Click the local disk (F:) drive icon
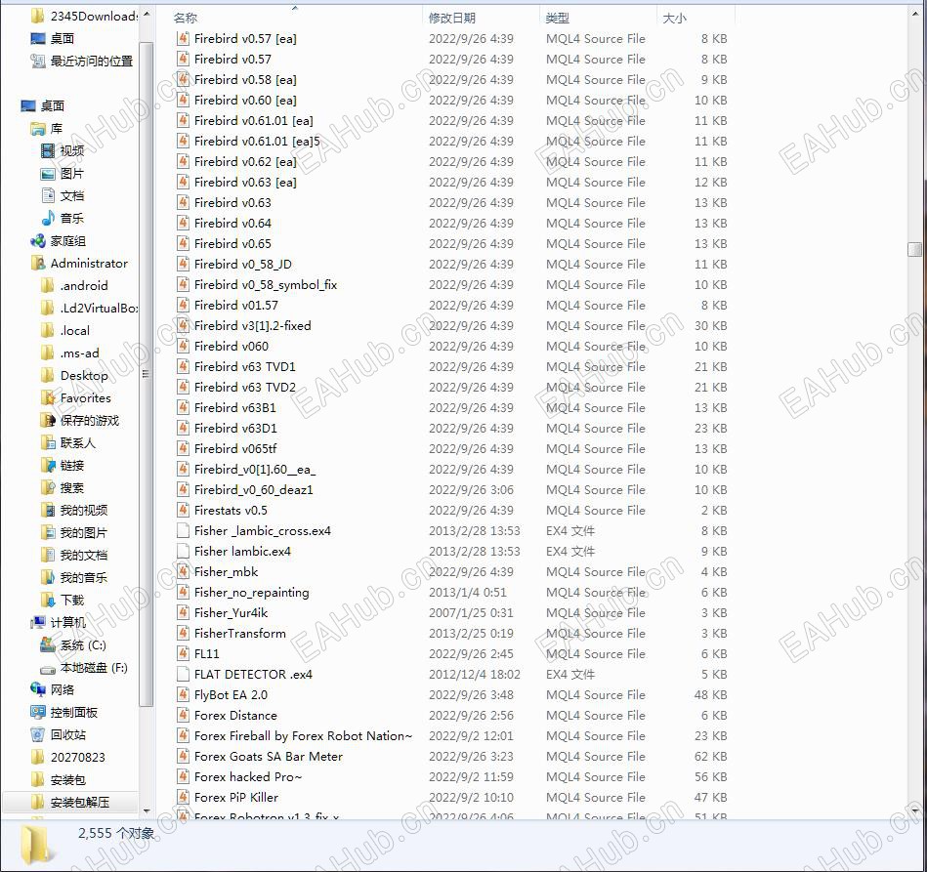This screenshot has width=927, height=872. coord(48,669)
